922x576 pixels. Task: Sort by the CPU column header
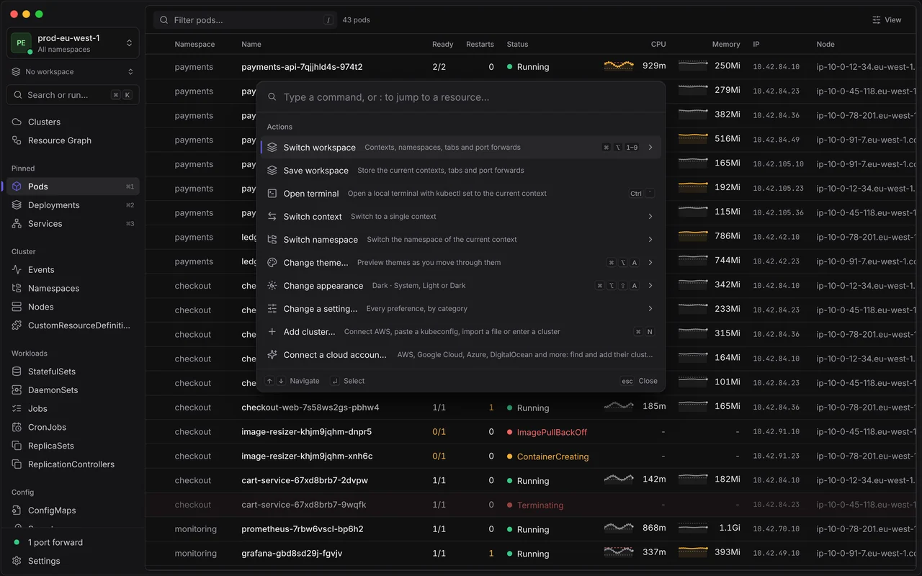[658, 44]
